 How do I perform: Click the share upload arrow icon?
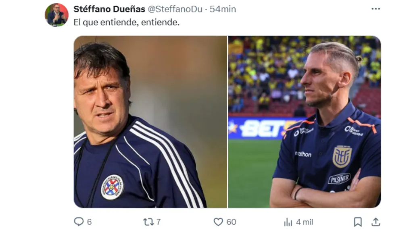point(375,222)
